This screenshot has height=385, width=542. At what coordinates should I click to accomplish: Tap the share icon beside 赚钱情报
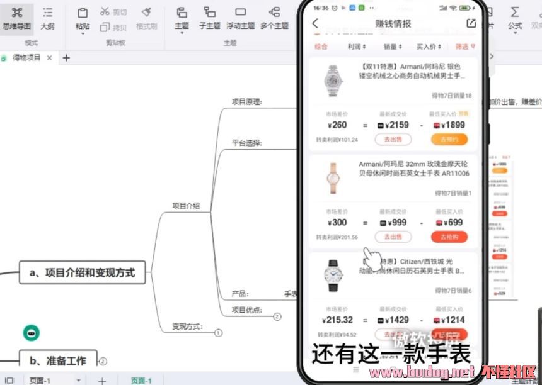(x=471, y=23)
